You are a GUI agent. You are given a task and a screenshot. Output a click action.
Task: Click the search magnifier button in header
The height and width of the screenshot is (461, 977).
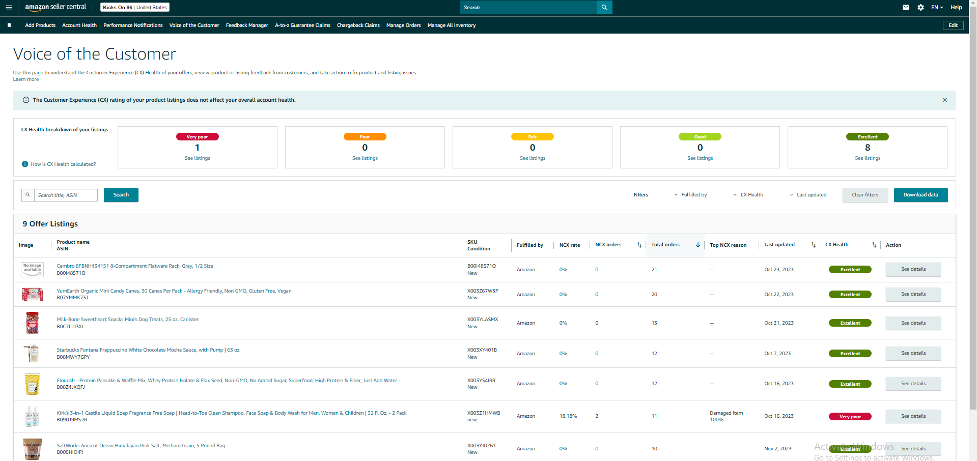click(604, 7)
